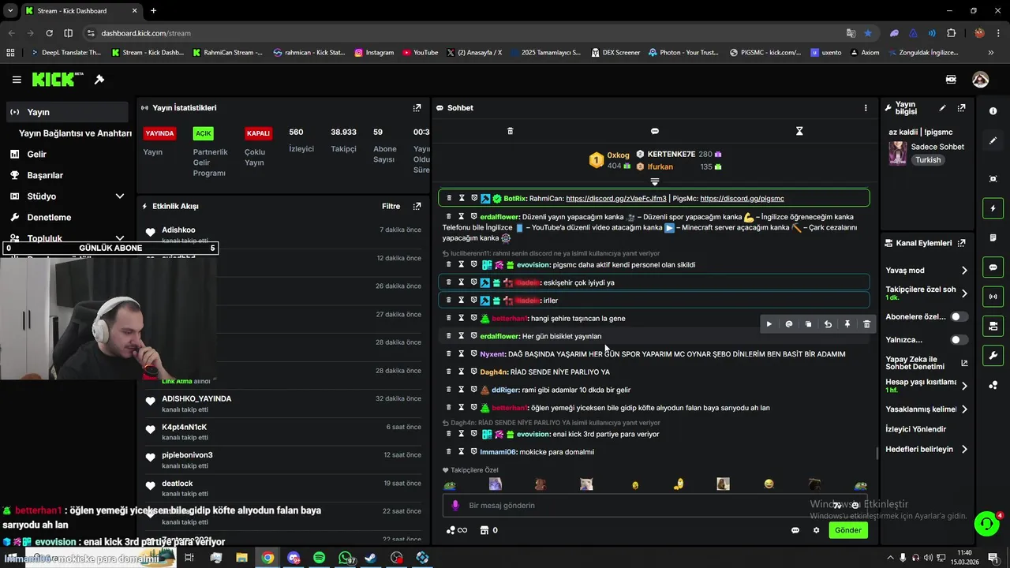Open Steam from the Windows taskbar
The width and height of the screenshot is (1010, 568).
[x=370, y=558]
